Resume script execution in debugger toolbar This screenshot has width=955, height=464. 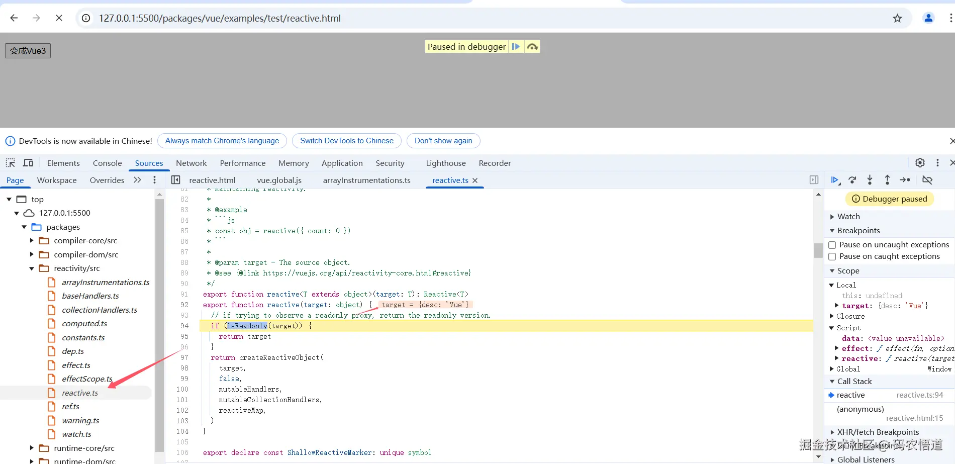pos(834,180)
